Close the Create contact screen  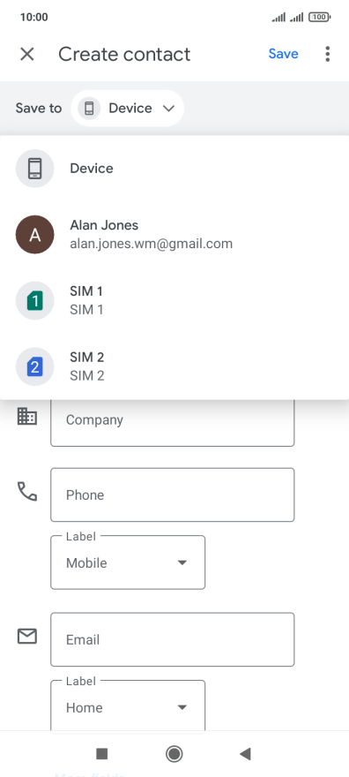[26, 54]
